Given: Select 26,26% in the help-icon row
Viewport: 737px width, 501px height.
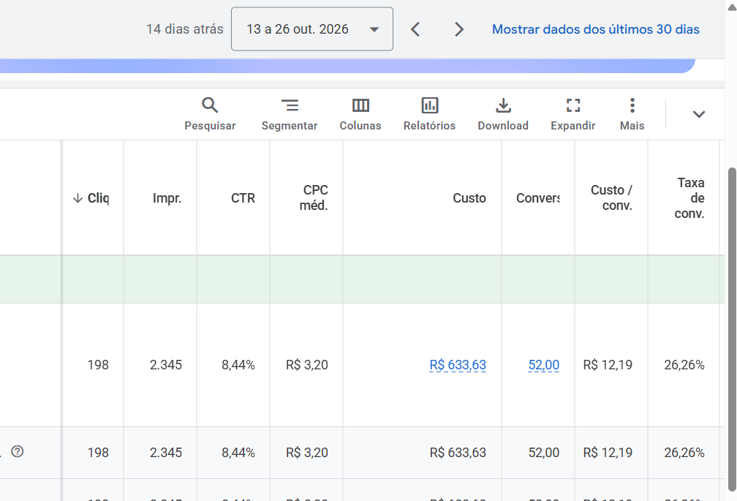Looking at the screenshot, I should (x=684, y=453).
